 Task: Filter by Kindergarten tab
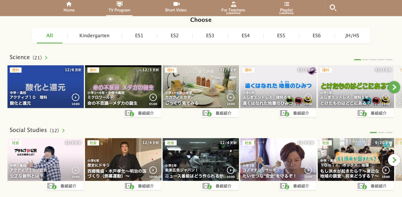tap(94, 36)
